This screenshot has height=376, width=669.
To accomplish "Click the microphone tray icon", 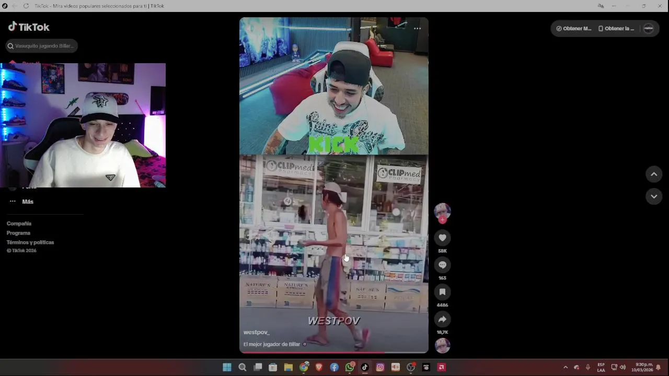I will pyautogui.click(x=588, y=367).
